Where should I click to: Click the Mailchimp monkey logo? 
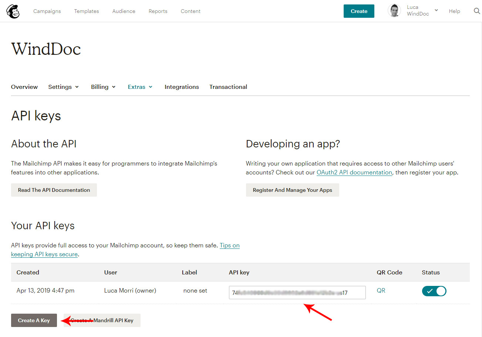[13, 11]
